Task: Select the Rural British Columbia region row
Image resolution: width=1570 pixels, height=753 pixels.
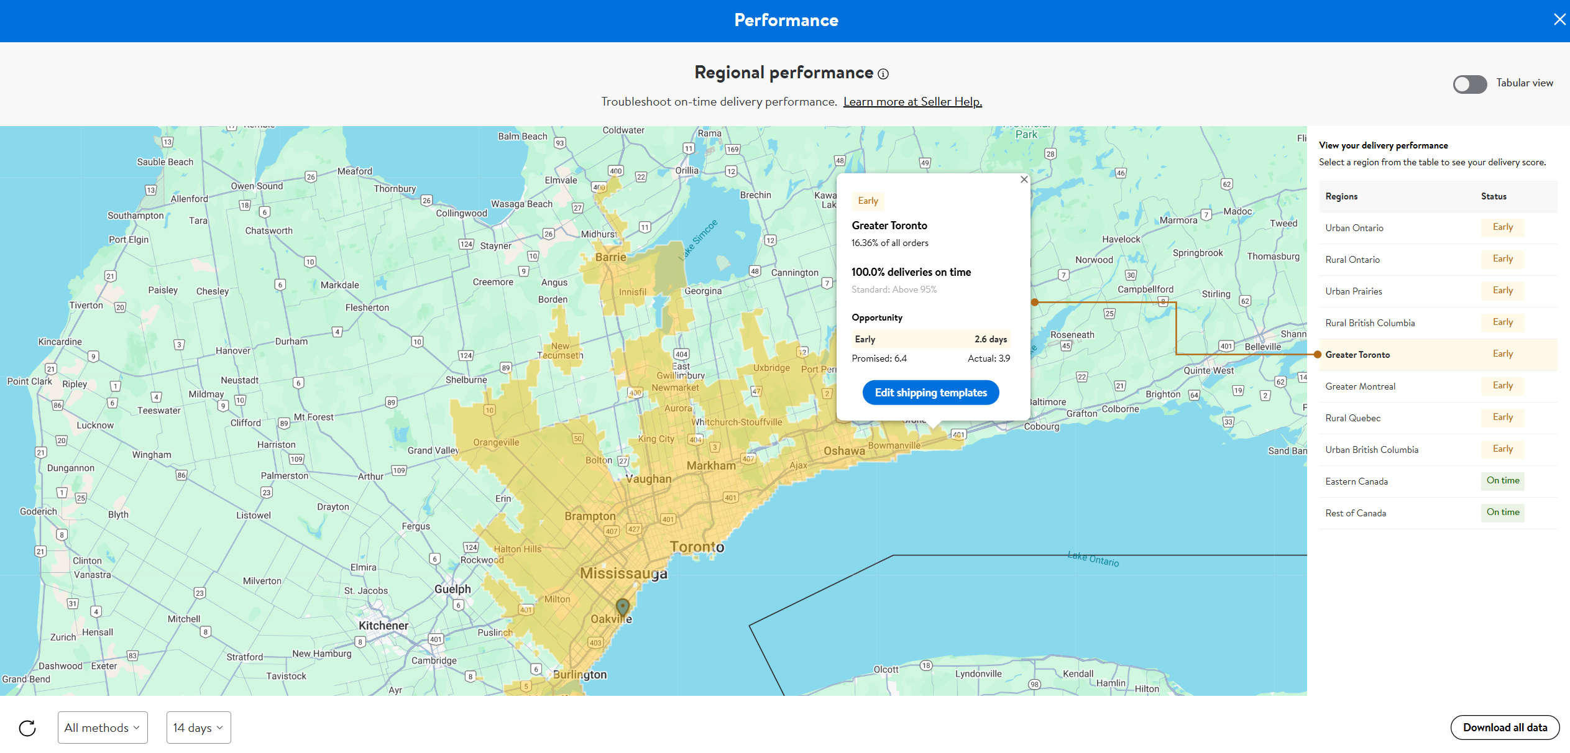Action: coord(1370,323)
